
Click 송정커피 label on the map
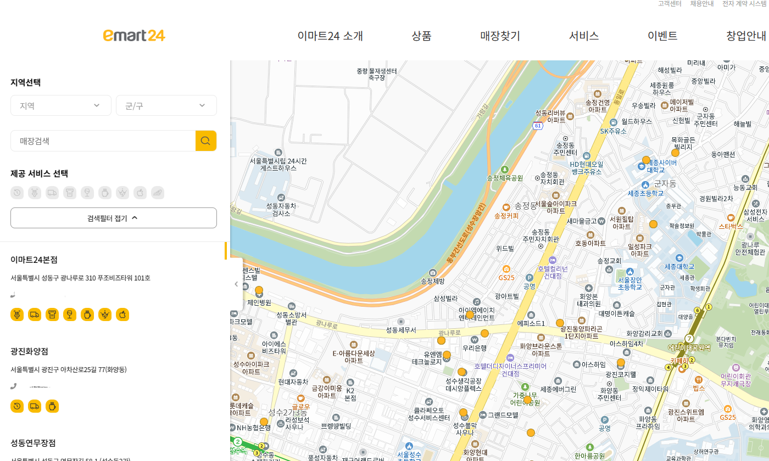pos(506,216)
